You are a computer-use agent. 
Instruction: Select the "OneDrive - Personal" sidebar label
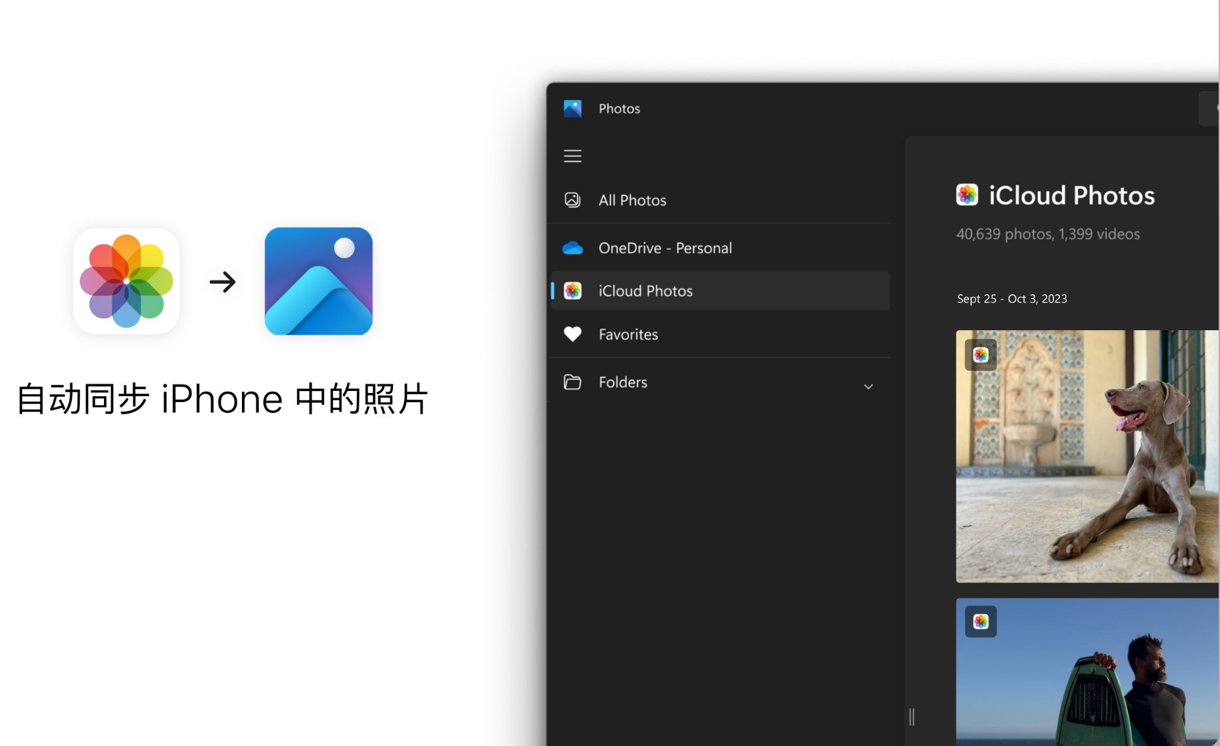click(665, 248)
